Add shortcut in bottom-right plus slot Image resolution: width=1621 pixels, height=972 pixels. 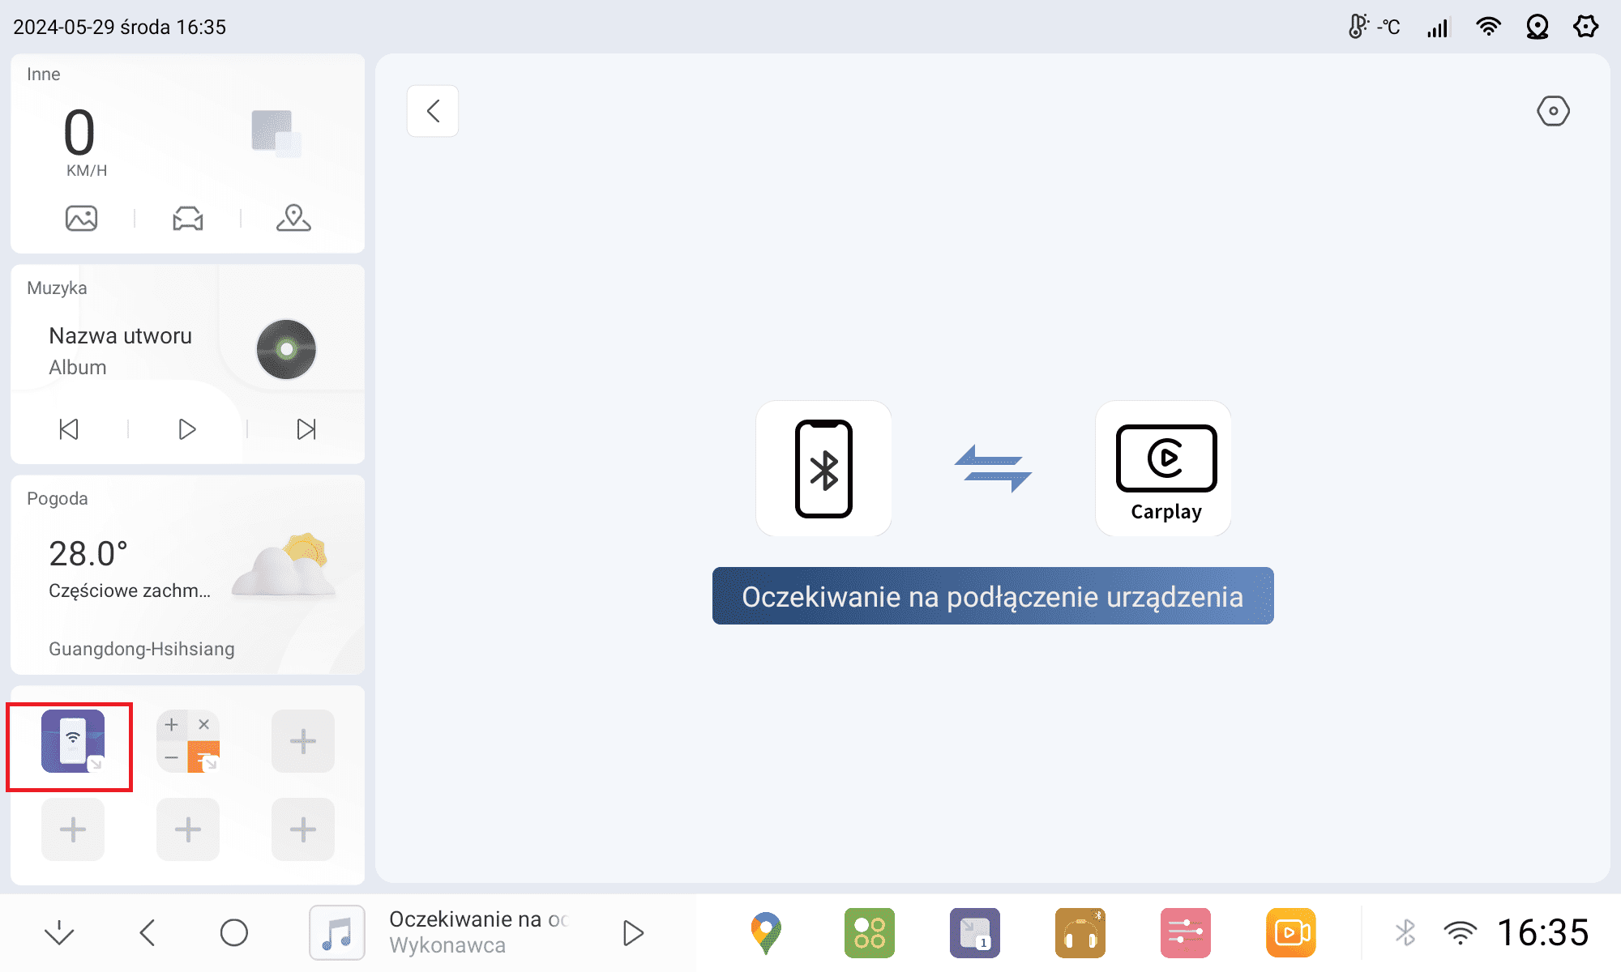(x=303, y=829)
